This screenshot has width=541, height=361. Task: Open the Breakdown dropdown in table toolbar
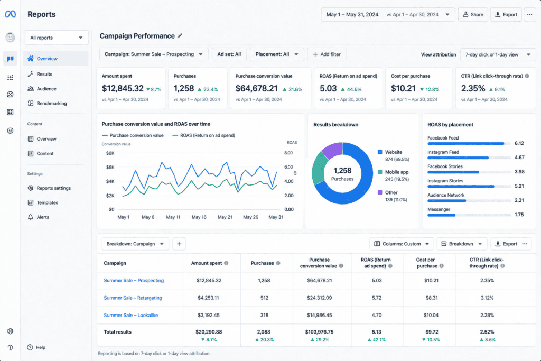pyautogui.click(x=462, y=244)
